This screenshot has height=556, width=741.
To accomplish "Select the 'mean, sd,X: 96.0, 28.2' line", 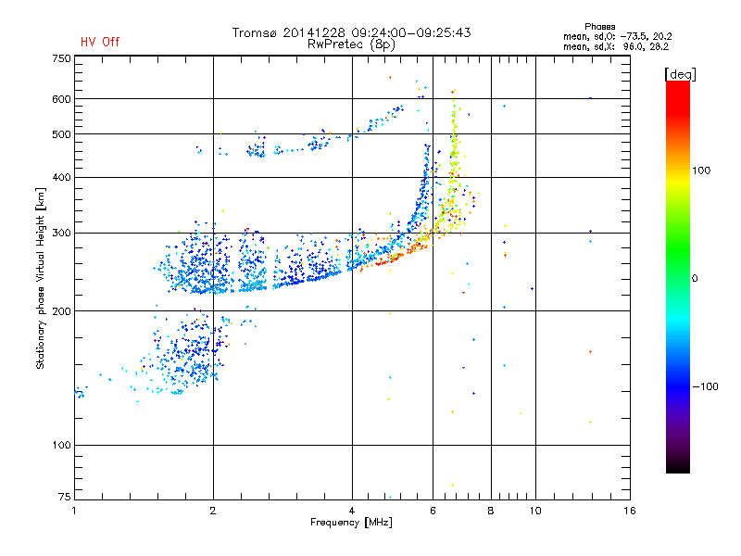I will (x=616, y=46).
